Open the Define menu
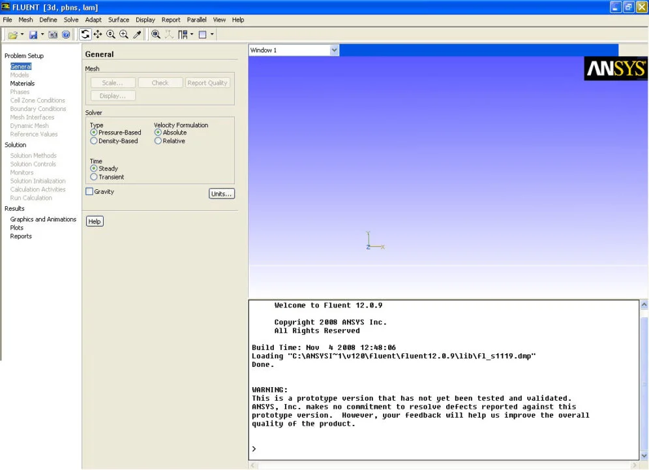This screenshot has width=649, height=470. point(48,20)
